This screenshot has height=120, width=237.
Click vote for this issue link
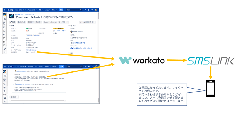point(79,43)
